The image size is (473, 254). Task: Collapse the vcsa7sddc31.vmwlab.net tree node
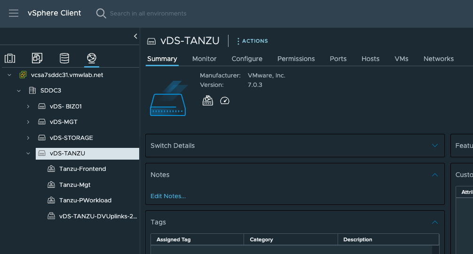[x=9, y=75]
